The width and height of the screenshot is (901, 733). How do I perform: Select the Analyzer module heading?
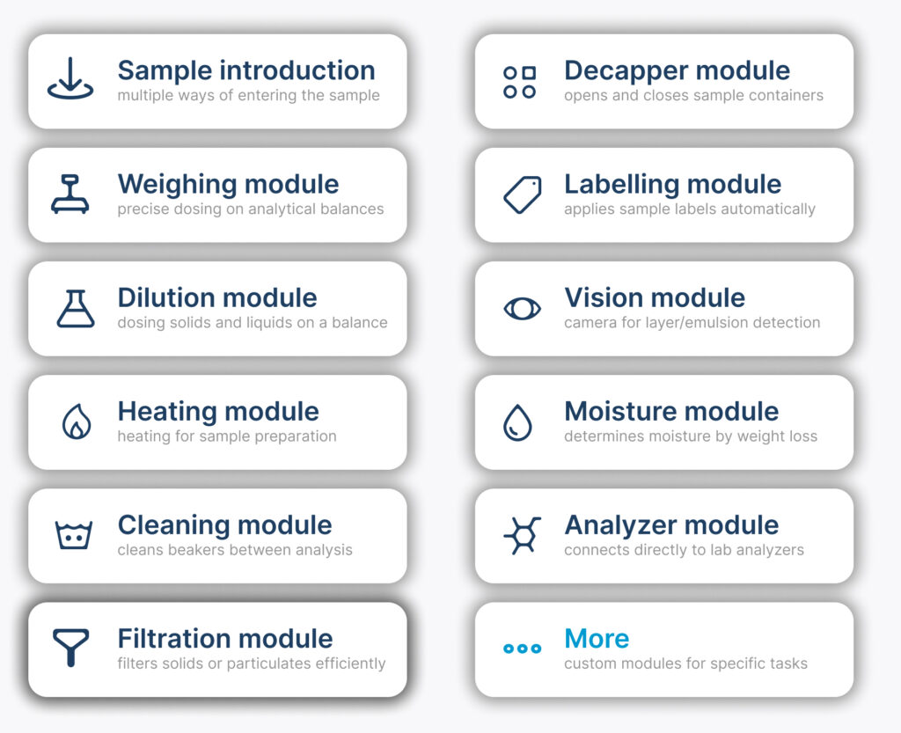coord(671,524)
